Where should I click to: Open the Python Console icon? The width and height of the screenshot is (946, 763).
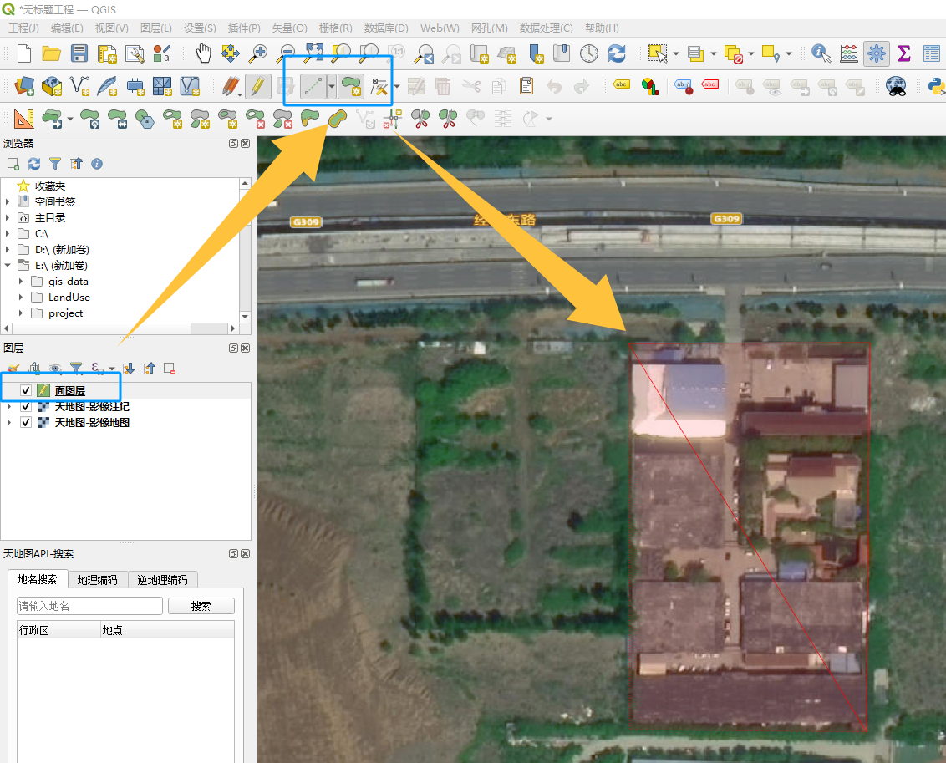point(936,86)
